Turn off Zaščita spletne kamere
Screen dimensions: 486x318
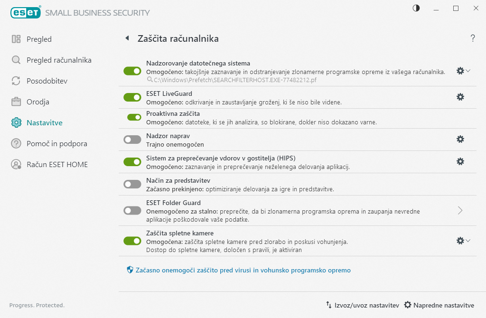click(132, 241)
